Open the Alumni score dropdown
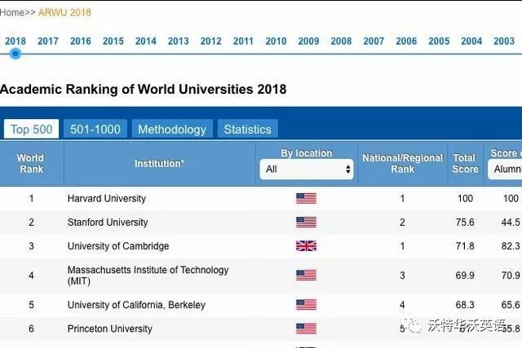This screenshot has height=348, width=522. tap(505, 169)
